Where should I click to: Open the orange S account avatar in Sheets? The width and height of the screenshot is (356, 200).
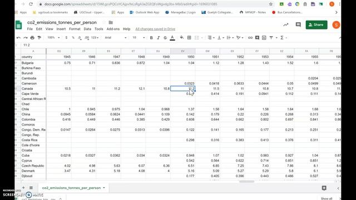coord(336,24)
